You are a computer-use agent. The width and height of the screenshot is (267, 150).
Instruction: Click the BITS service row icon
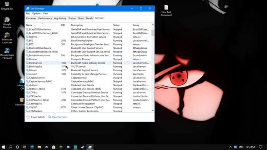tap(27, 45)
